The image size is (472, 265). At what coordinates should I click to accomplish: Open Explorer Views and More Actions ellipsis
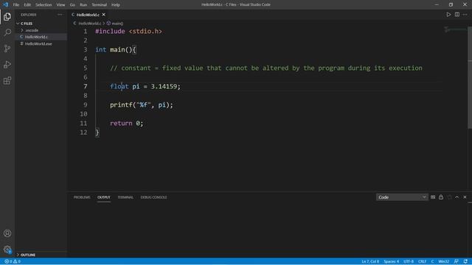pyautogui.click(x=60, y=15)
